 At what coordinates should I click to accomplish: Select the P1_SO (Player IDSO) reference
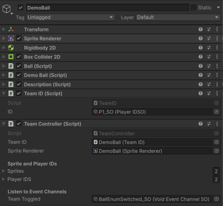(152, 112)
